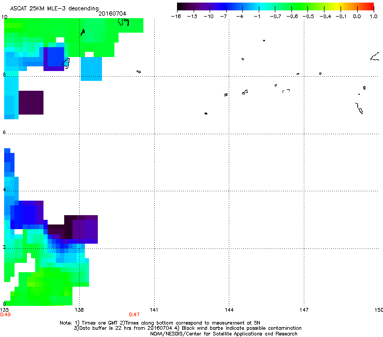Click the dark purple square near latitude 7
This screenshot has width=383, height=337.
pos(31,103)
